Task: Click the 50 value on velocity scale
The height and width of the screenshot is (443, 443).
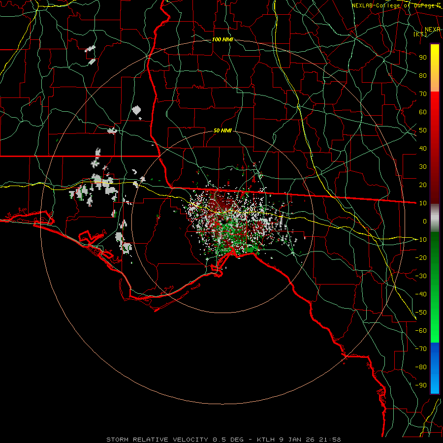Action: (x=423, y=130)
